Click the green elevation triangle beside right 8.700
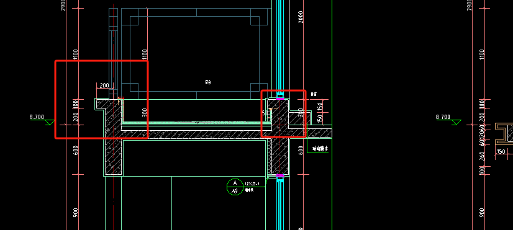This screenshot has height=230, width=513. point(456,123)
